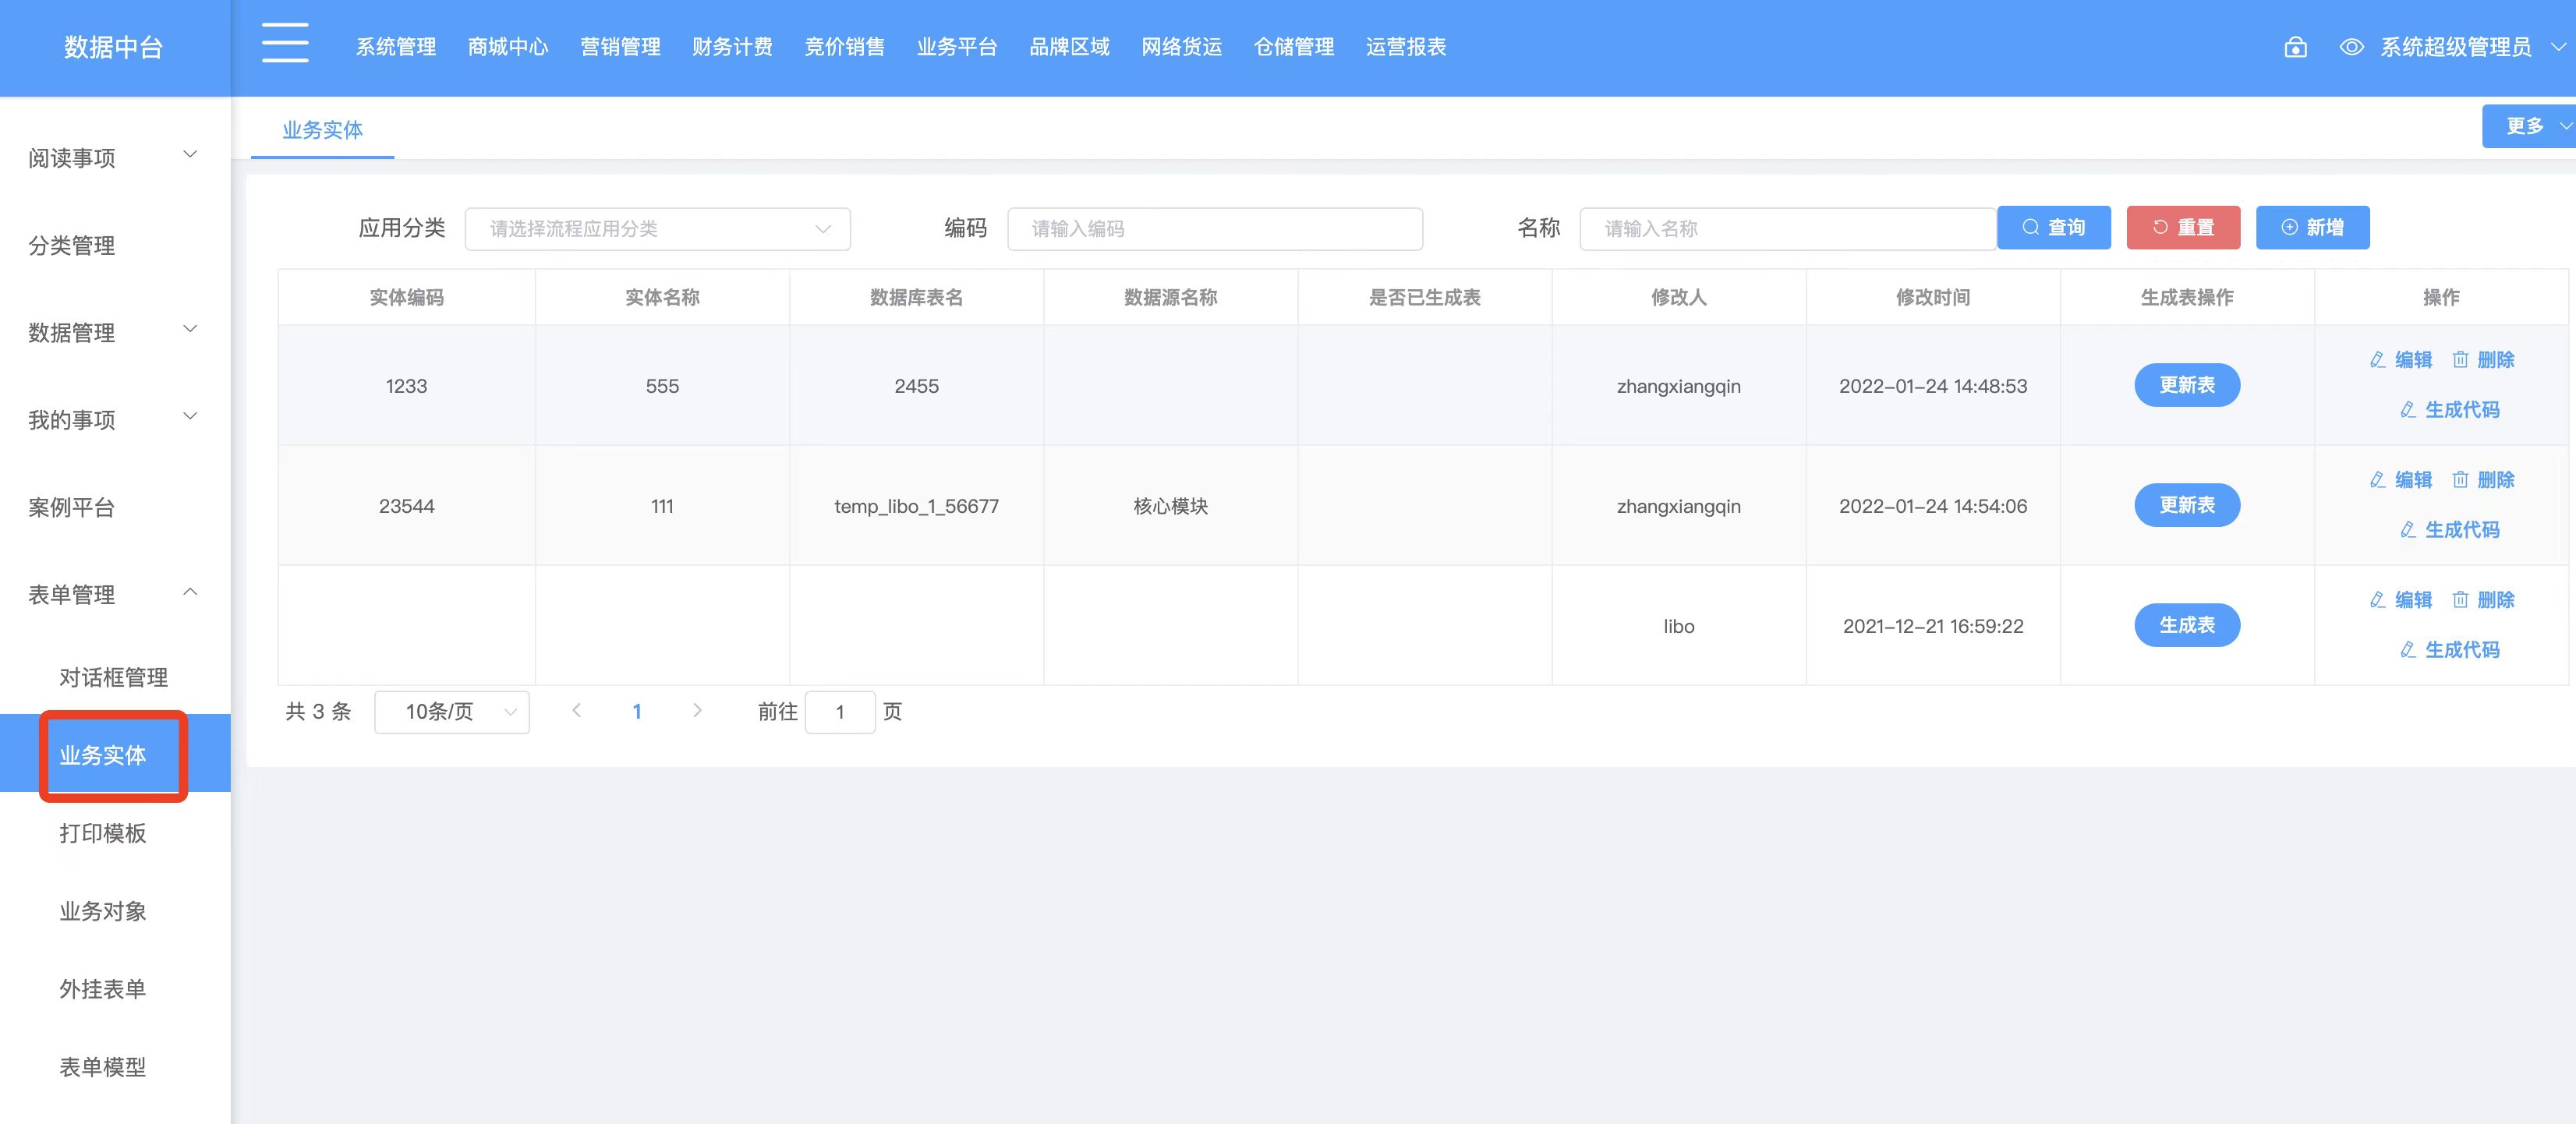Expand 数据管理 sidebar section
Screen dimensions: 2576x1124
(x=115, y=332)
